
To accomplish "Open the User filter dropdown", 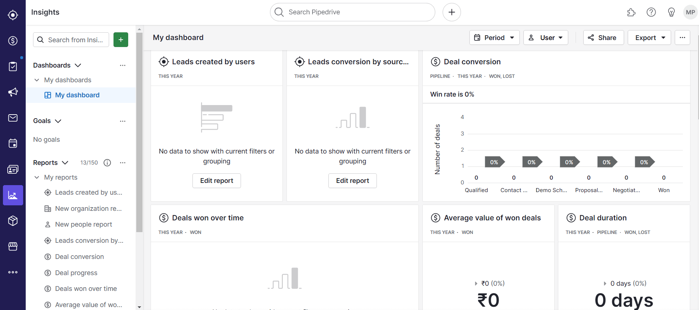I will click(x=546, y=37).
